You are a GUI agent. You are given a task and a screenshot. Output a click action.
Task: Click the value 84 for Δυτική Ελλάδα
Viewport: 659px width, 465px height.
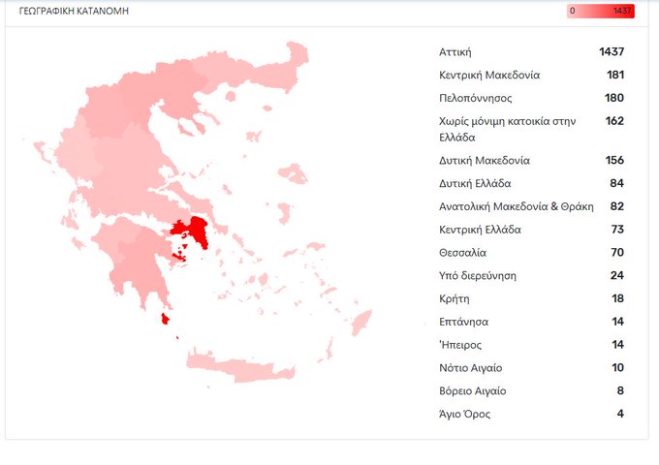pyautogui.click(x=617, y=183)
